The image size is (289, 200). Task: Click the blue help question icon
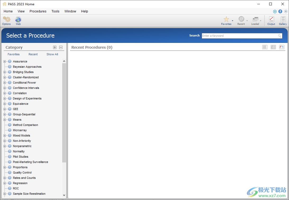point(280,11)
